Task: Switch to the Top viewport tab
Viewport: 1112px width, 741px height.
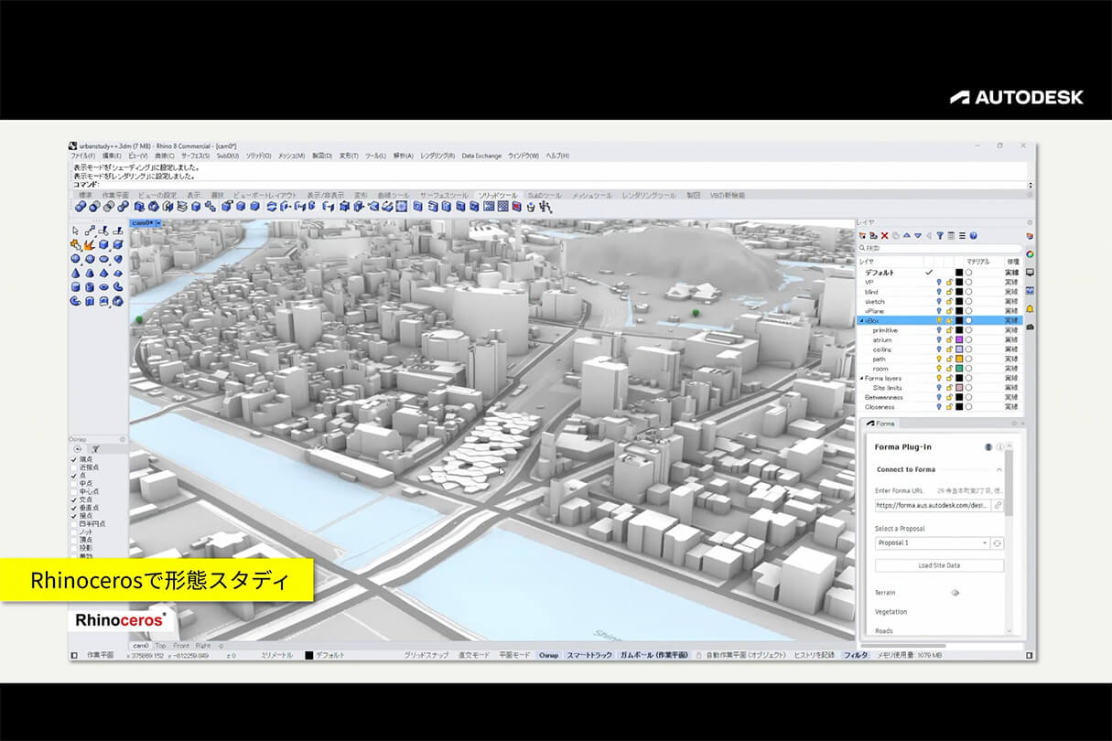Action: click(x=161, y=646)
